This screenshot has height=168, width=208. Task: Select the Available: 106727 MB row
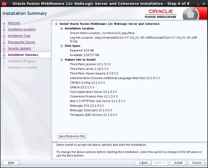84,55
